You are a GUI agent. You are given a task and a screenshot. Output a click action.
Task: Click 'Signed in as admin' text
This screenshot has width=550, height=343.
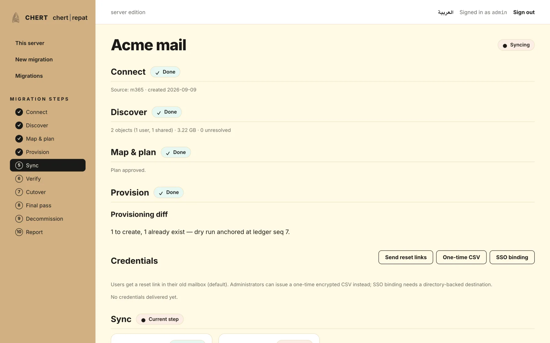point(483,12)
